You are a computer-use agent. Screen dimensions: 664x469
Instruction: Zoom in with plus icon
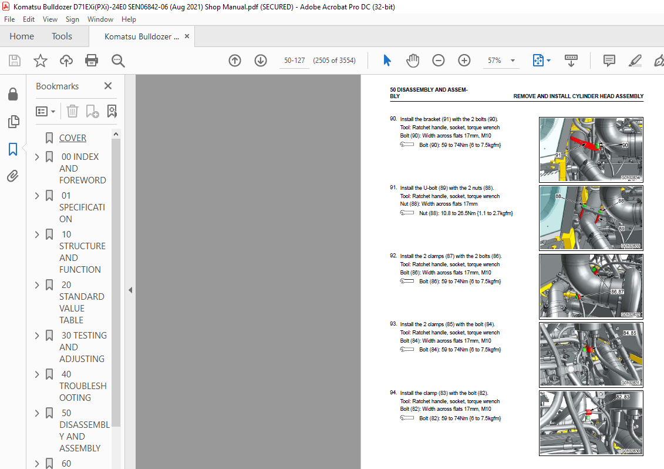(x=464, y=61)
